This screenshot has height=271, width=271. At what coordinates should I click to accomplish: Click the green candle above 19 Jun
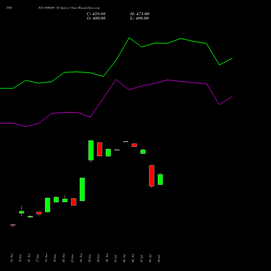pos(56,199)
